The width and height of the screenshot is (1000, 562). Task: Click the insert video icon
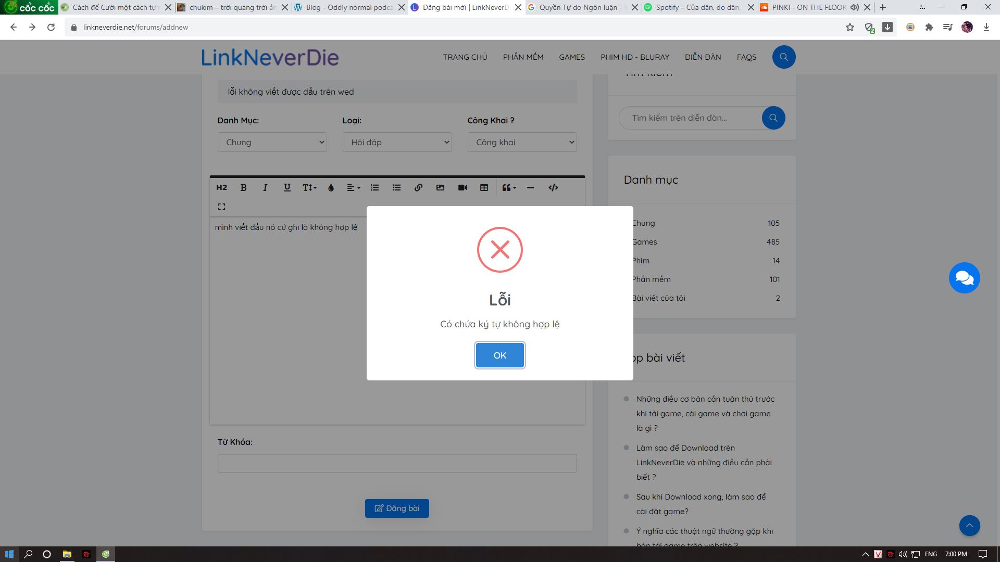point(463,188)
